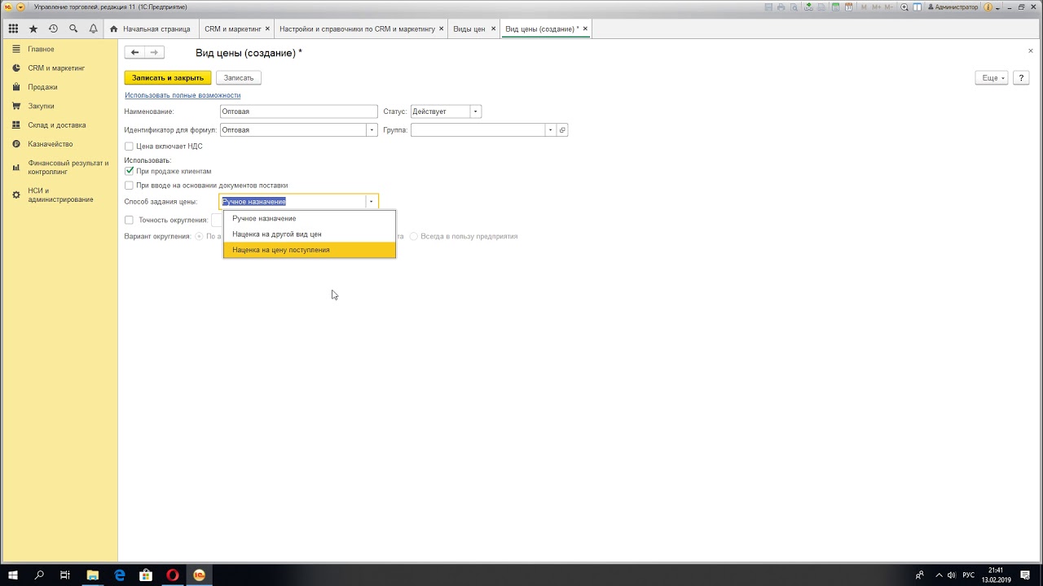Viewport: 1043px width, 586px height.
Task: Enable the 'Точность округления' checkbox
Action: pos(129,220)
